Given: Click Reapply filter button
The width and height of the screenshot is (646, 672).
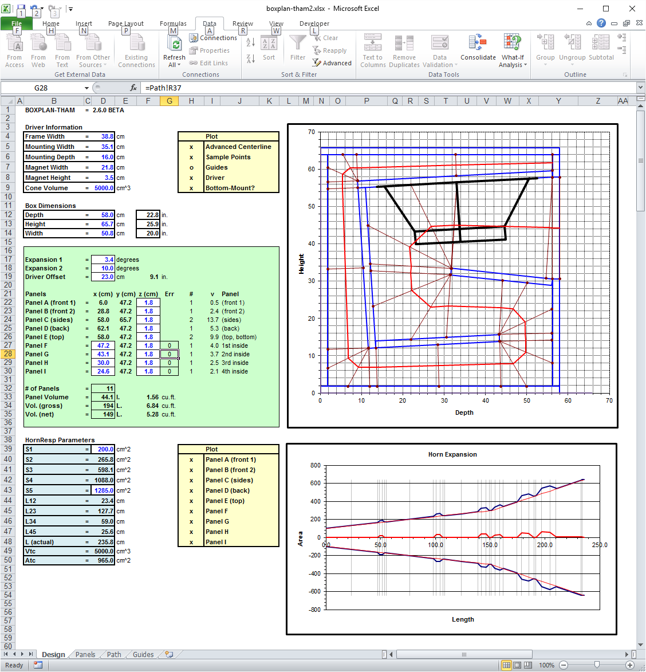Looking at the screenshot, I should [x=329, y=50].
